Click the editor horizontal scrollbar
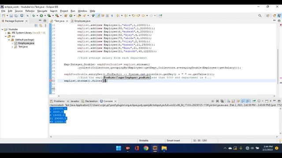The image size is (282, 158). [x=167, y=96]
